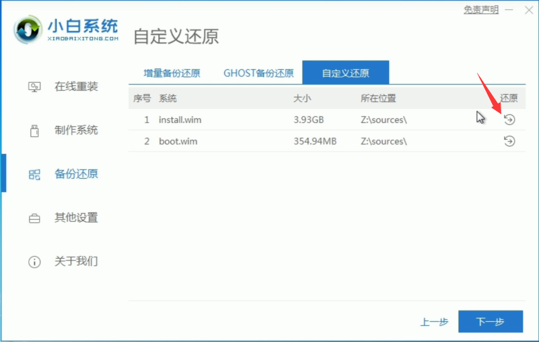539x342 pixels.
Task: Open the 在线重装 sidebar section
Action: pyautogui.click(x=75, y=87)
